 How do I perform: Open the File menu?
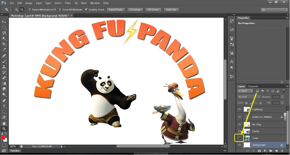(12, 3)
